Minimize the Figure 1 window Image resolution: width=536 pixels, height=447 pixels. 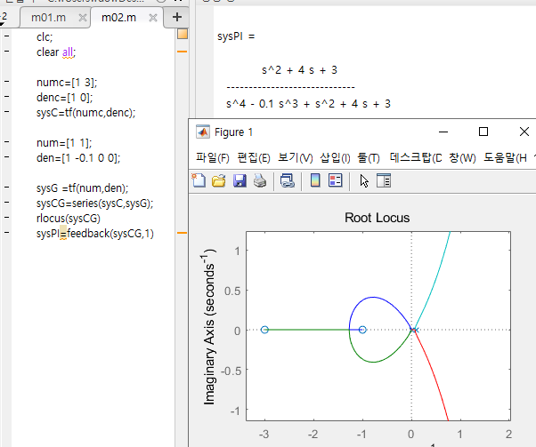coord(443,132)
